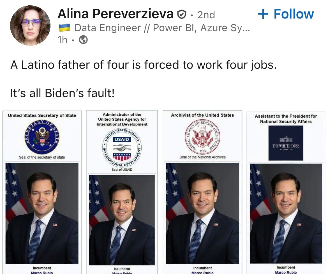Click the 2nd connection degree label
This screenshot has width=328, height=274.
[206, 15]
